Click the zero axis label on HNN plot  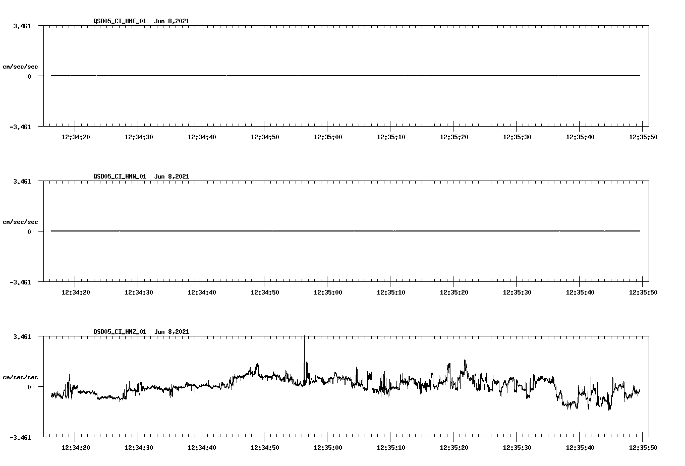29,232
